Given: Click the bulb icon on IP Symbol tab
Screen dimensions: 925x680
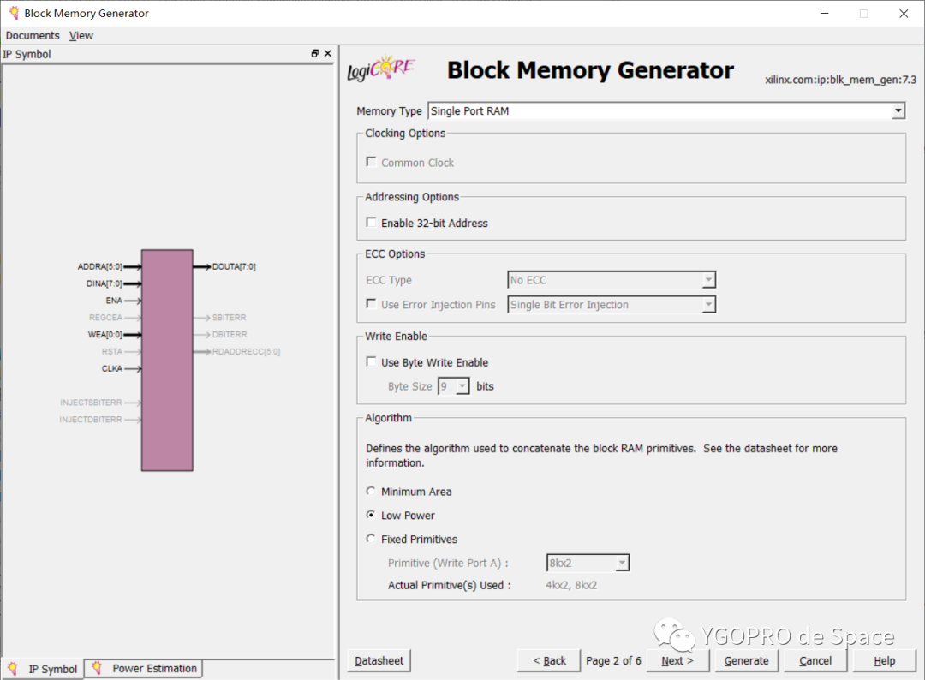Looking at the screenshot, I should (12, 668).
